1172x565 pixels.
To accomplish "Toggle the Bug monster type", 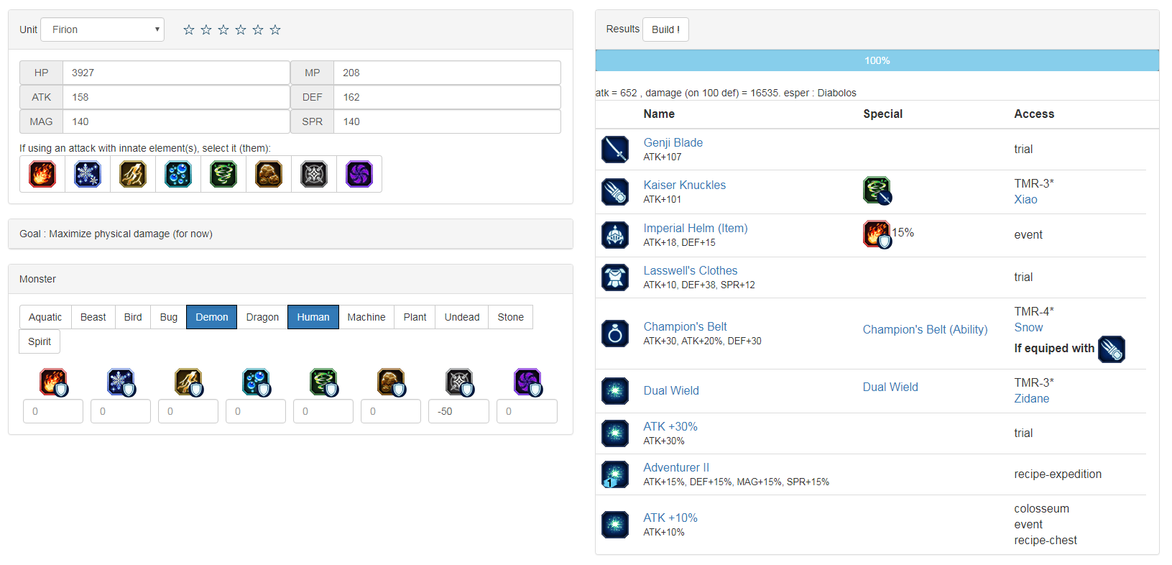I will [169, 317].
